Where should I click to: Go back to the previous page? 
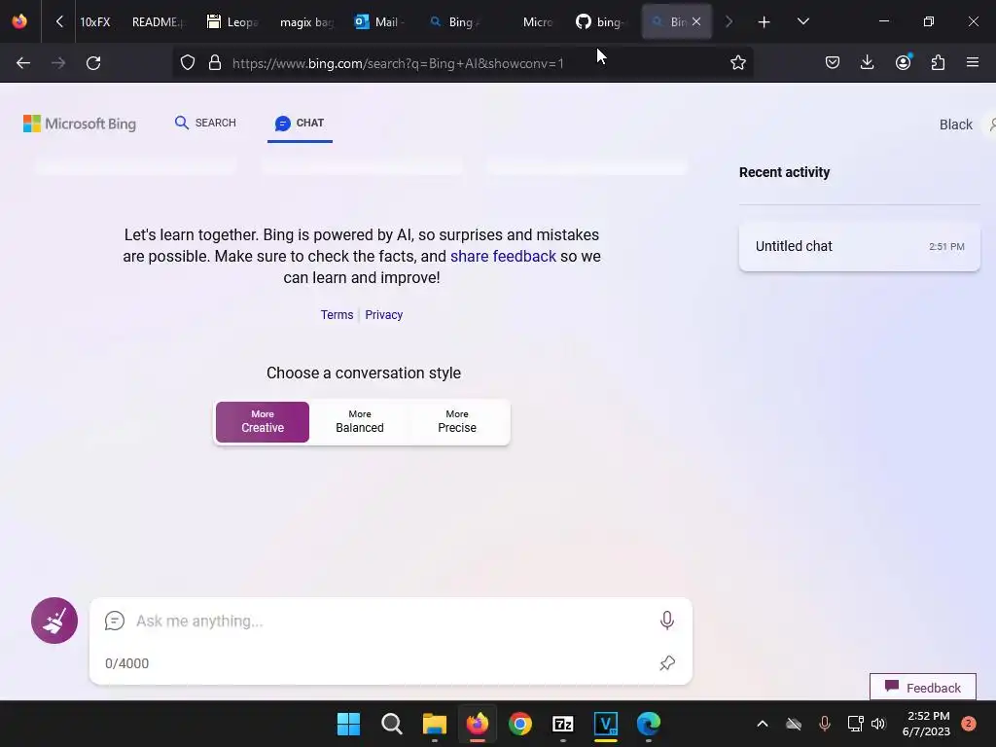pyautogui.click(x=23, y=63)
